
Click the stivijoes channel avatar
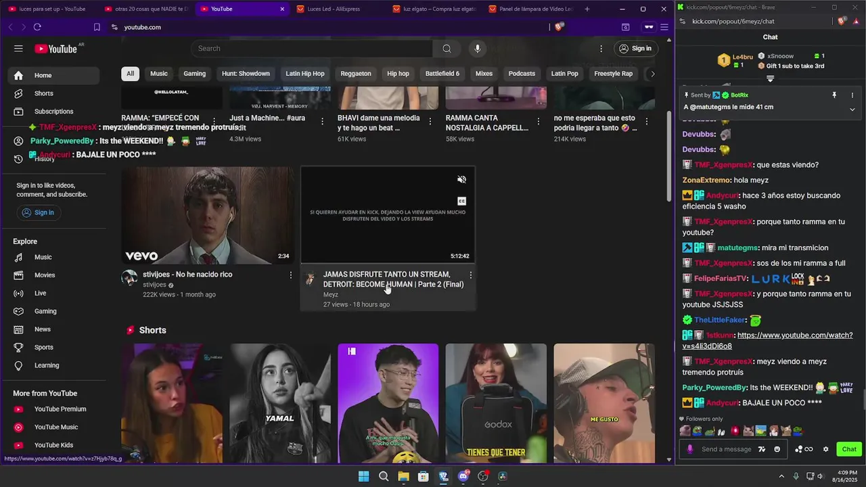coord(129,278)
